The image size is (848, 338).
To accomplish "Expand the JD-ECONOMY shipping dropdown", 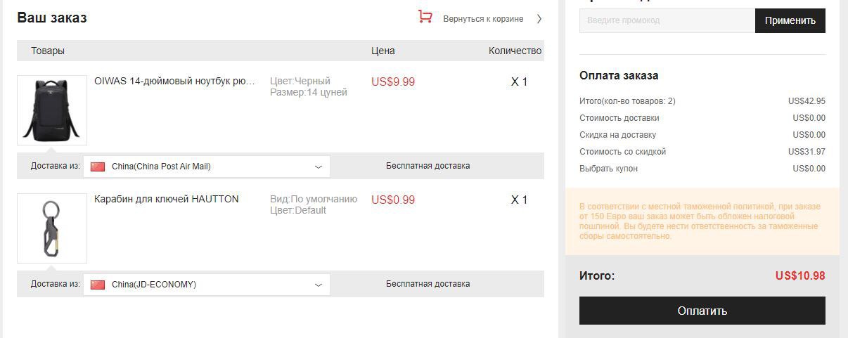I will point(207,285).
